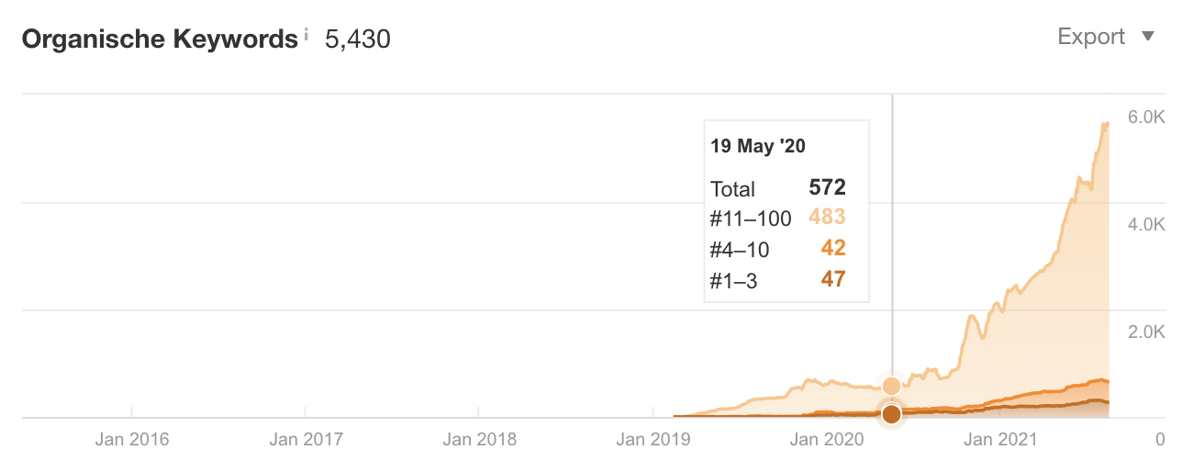Select the Jan 2019 axis label

(651, 440)
